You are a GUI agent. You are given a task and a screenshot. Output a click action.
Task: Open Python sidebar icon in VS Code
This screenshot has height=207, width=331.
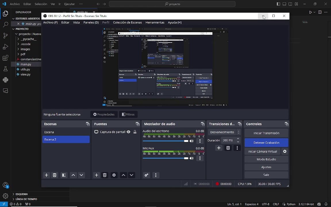pyautogui.click(x=5, y=80)
